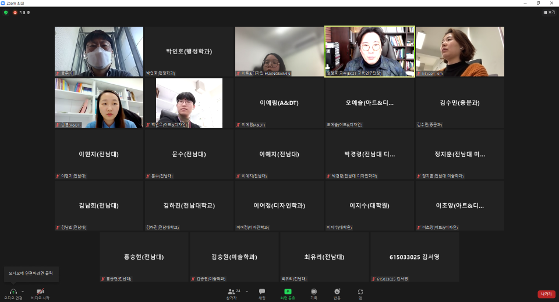The height and width of the screenshot is (302, 559).
Task: Select the 615033025 김서영 participant tile
Action: click(415, 257)
